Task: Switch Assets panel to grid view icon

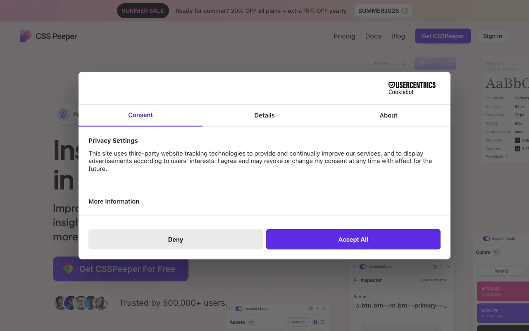Action: (315, 322)
